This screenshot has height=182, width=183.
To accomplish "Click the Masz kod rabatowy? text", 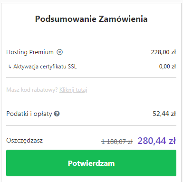I will (x=32, y=90).
